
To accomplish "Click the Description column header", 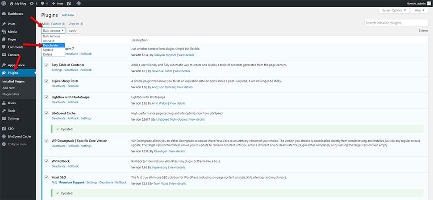I will 139,40.
